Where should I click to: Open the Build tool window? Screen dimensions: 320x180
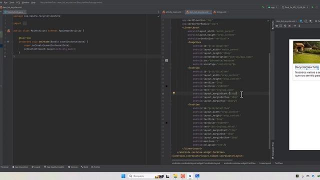84,167
